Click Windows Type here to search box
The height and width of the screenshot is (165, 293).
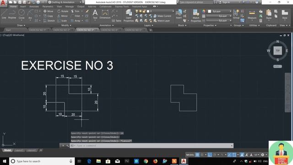(42, 161)
